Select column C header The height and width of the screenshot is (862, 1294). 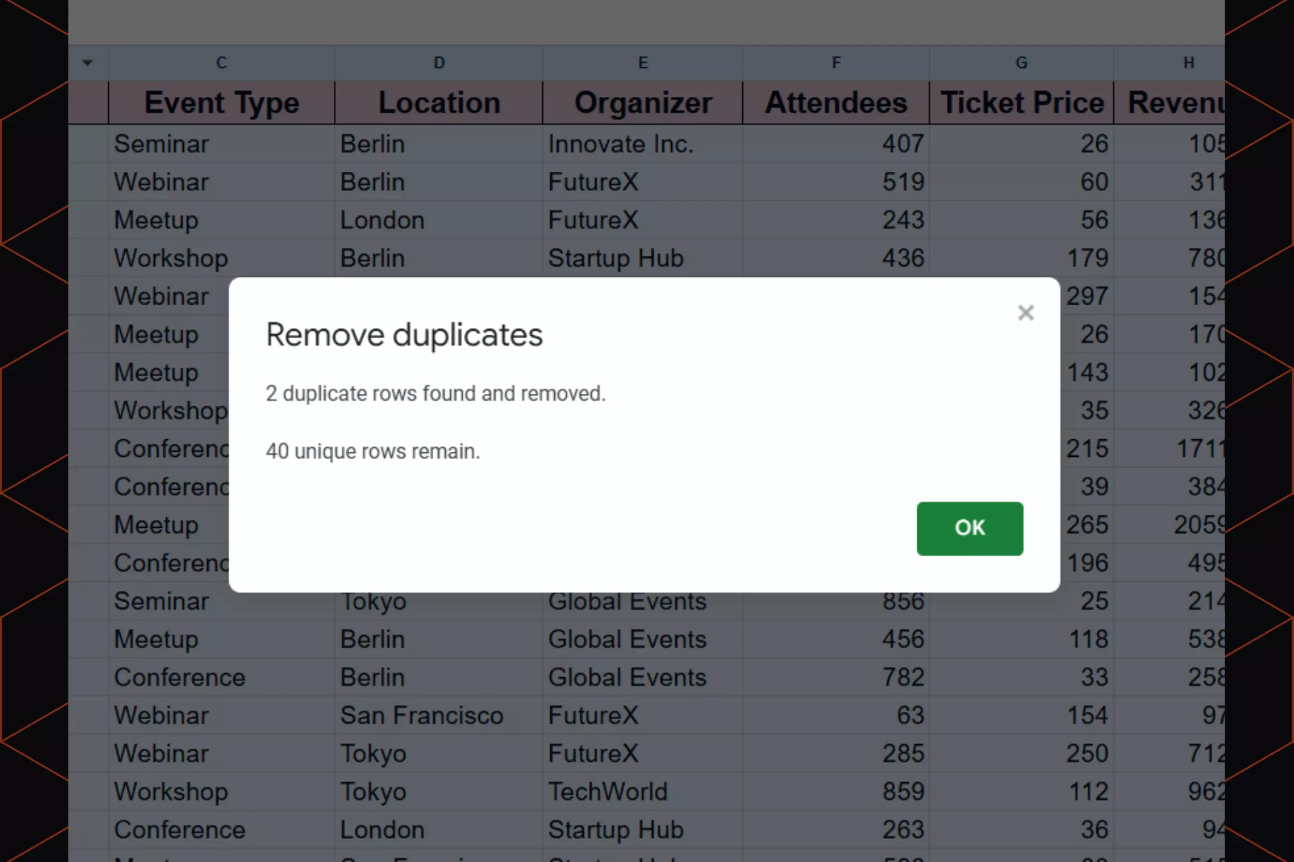pos(221,63)
